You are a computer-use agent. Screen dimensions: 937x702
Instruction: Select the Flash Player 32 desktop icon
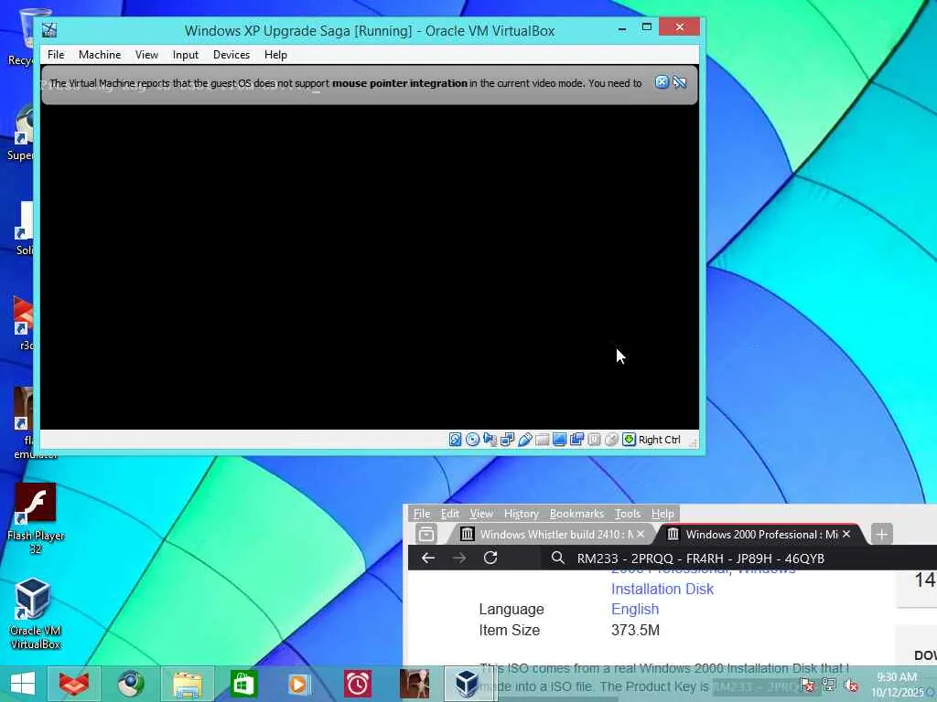click(x=36, y=518)
